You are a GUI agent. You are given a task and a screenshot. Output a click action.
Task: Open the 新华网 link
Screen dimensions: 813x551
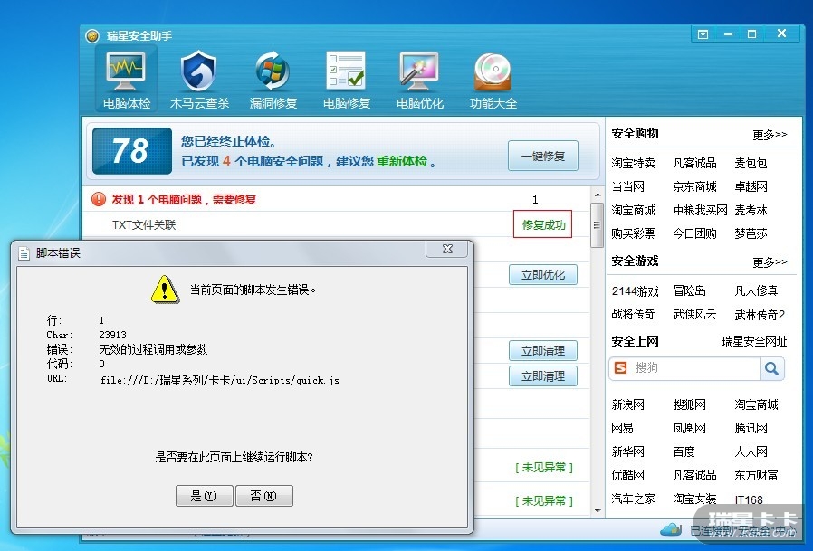tap(628, 451)
